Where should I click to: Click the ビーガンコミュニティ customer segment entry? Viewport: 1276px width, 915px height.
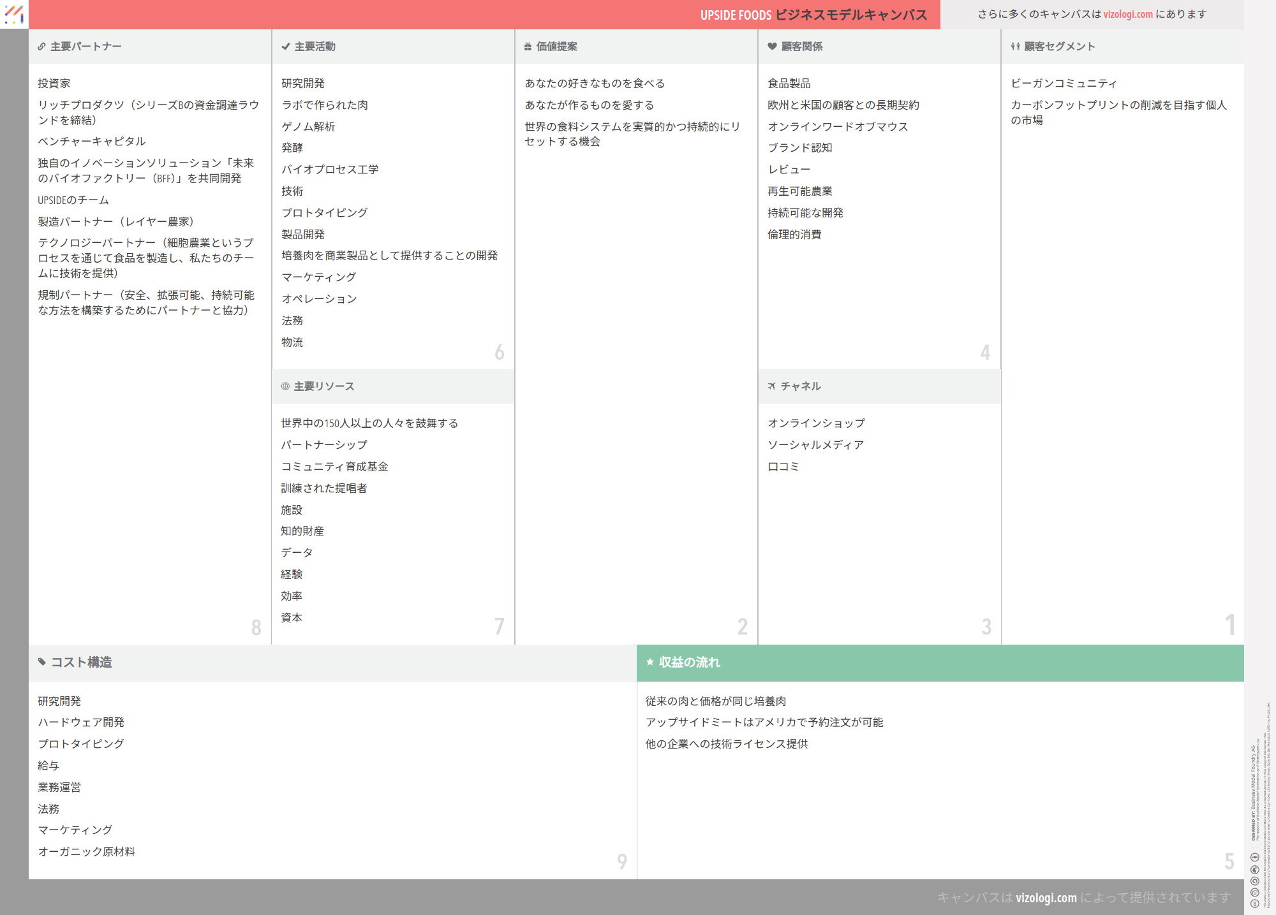pyautogui.click(x=1064, y=84)
